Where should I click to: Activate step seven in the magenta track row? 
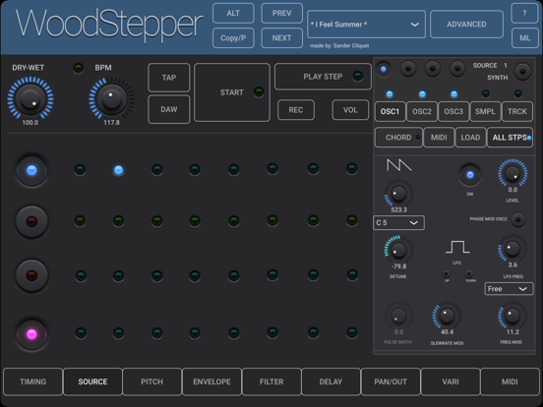tap(313, 332)
